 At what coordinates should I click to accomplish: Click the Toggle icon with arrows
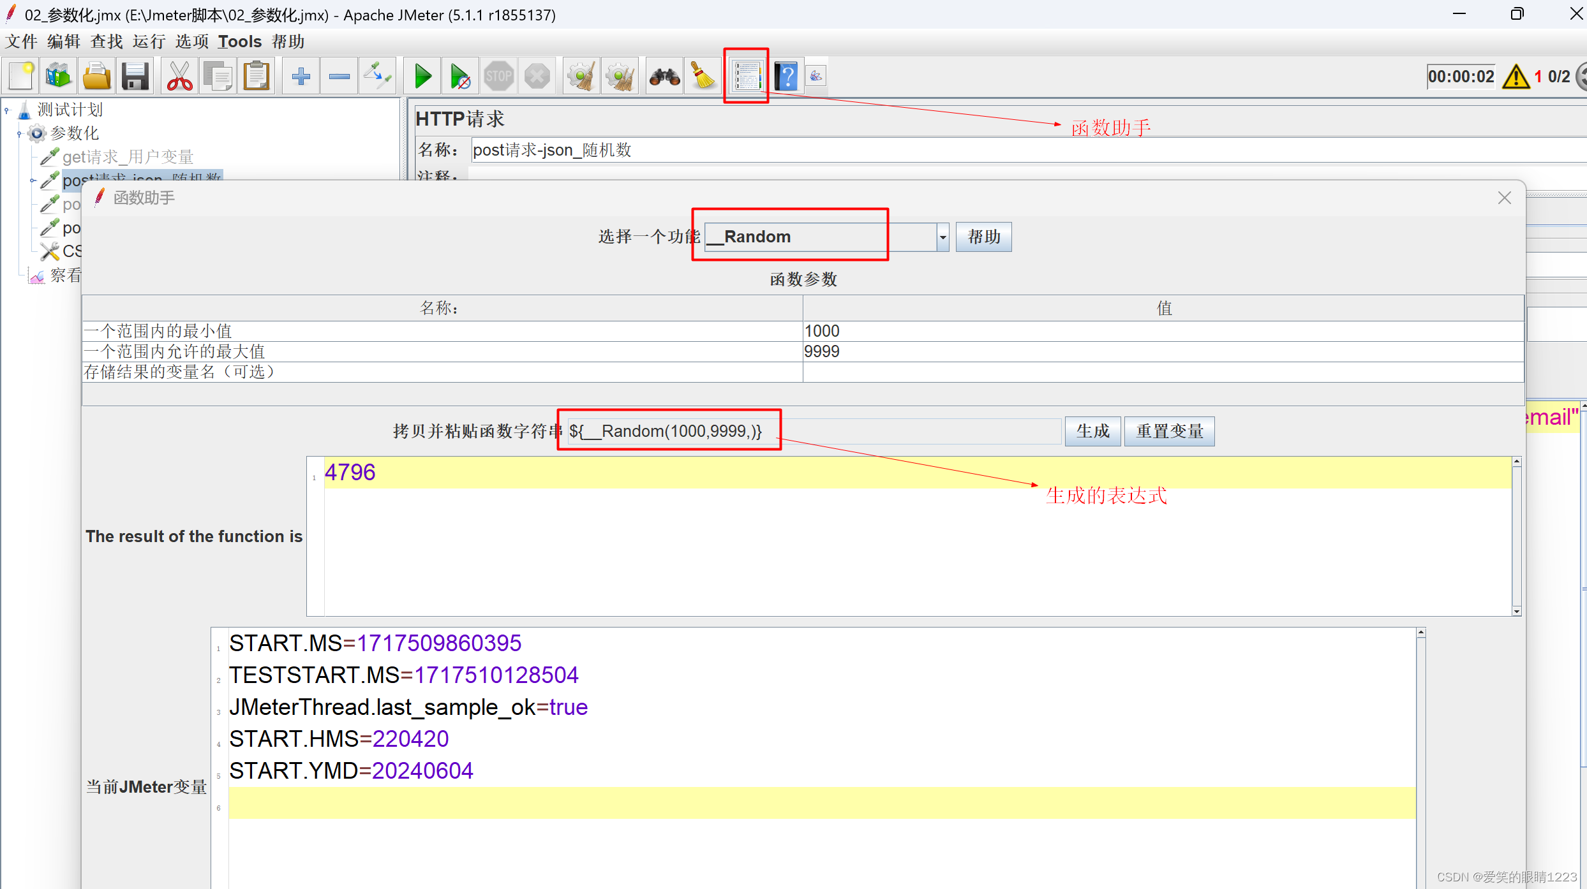pyautogui.click(x=377, y=77)
